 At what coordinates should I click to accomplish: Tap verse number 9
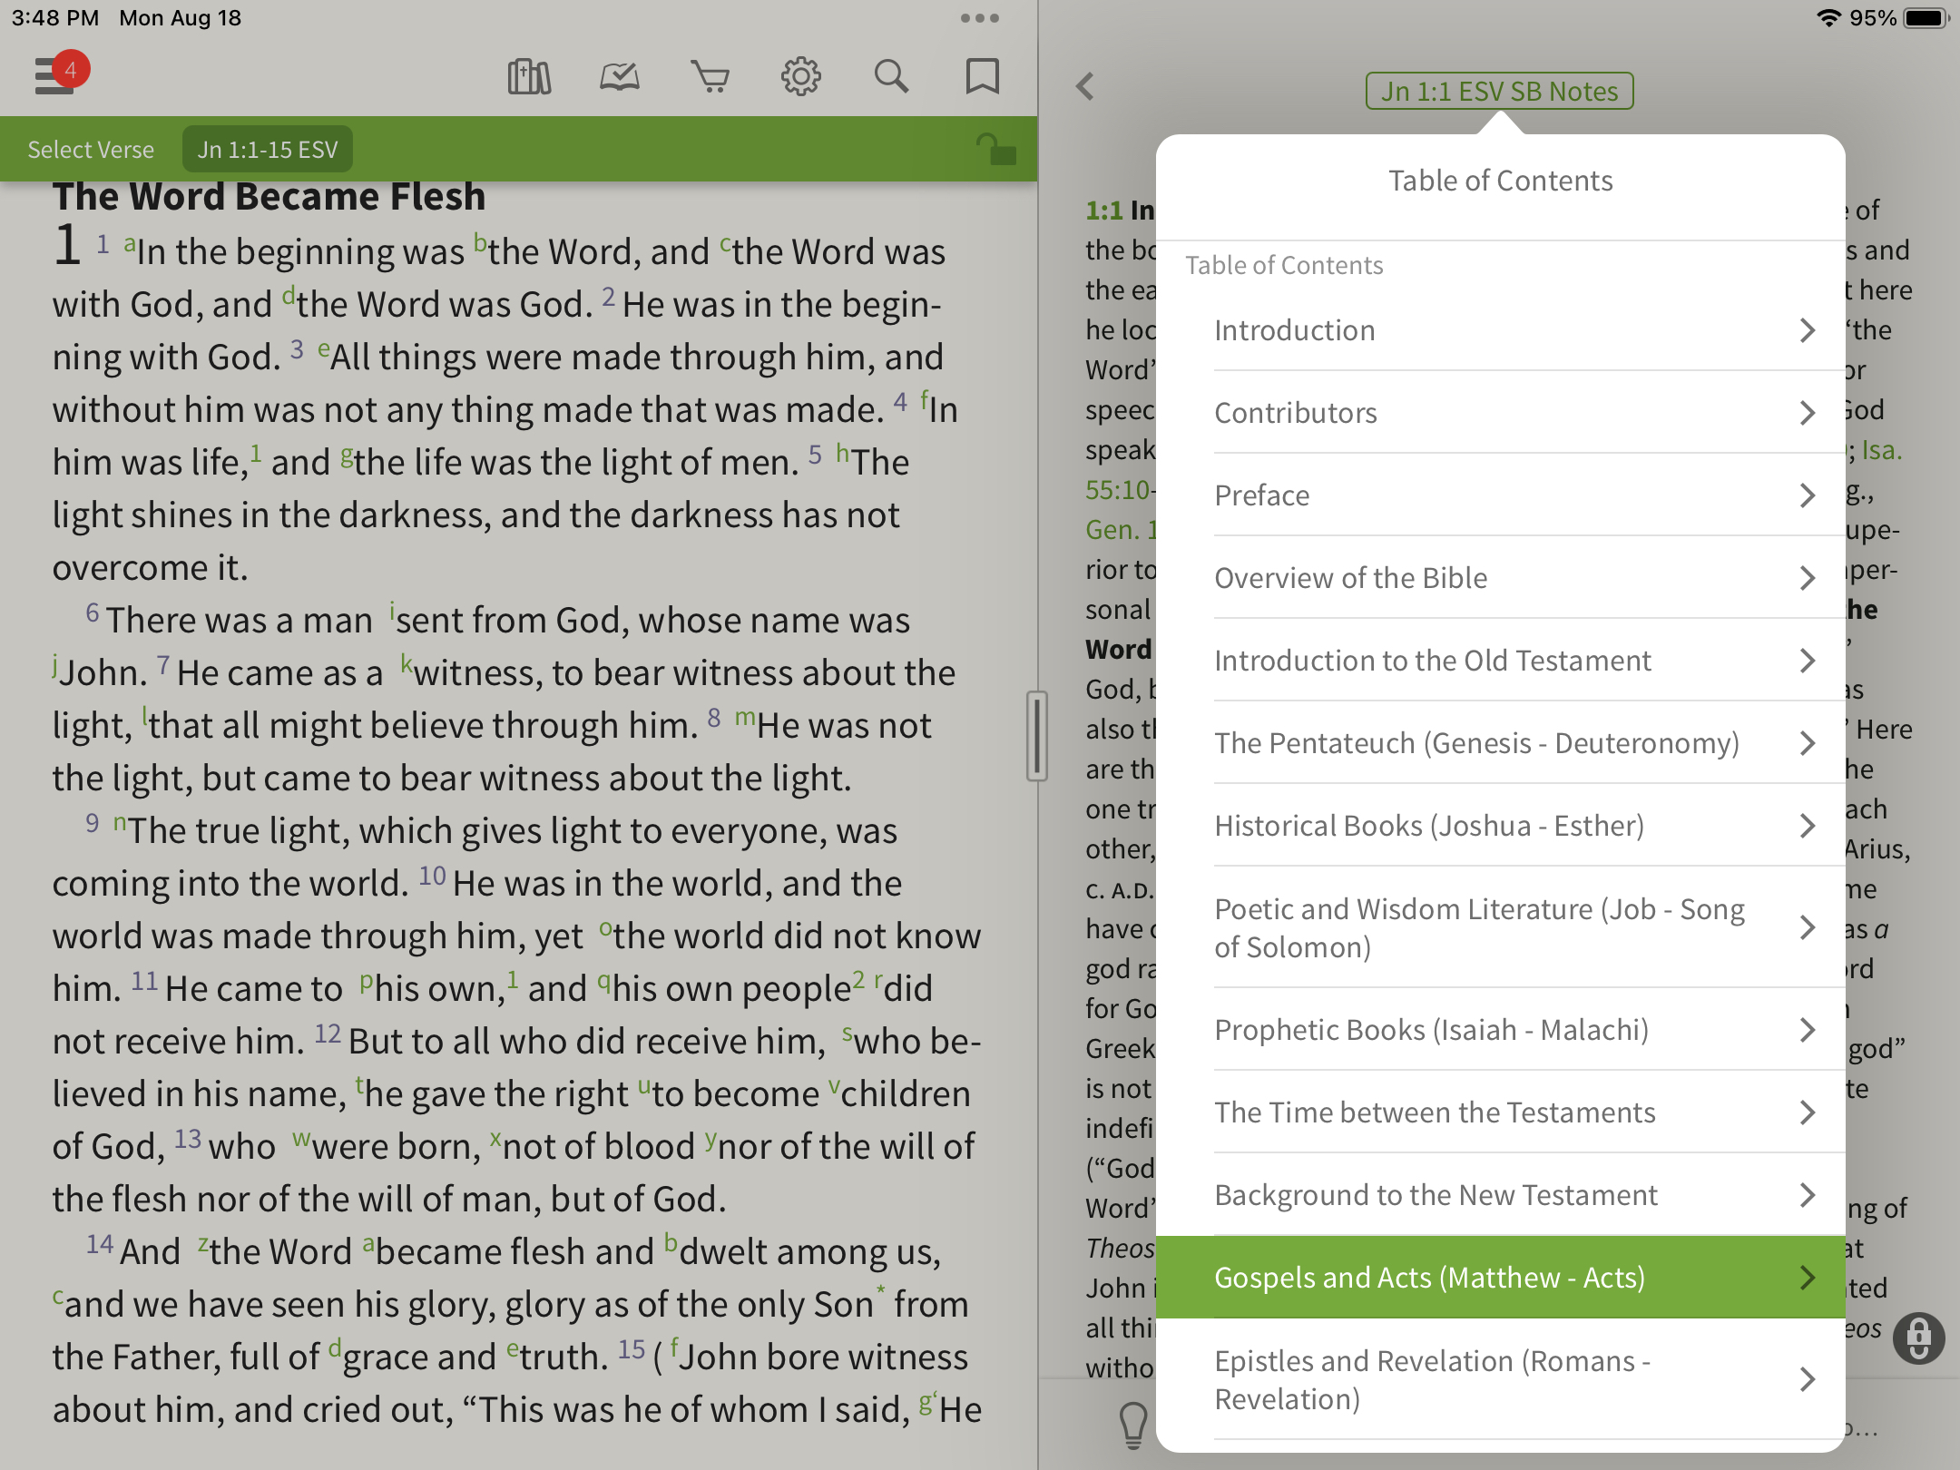(93, 823)
